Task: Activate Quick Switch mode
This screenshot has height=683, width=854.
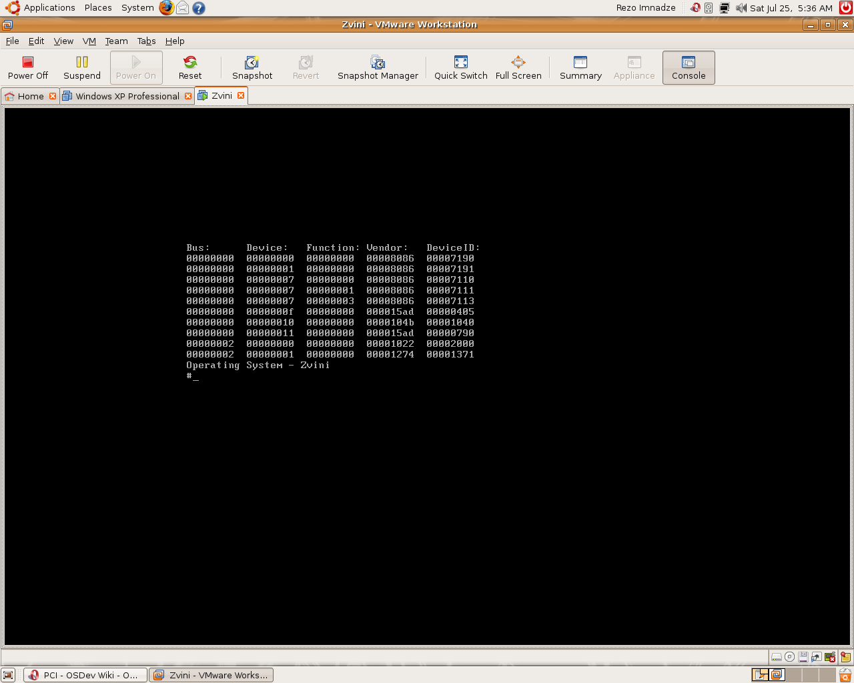Action: click(461, 68)
